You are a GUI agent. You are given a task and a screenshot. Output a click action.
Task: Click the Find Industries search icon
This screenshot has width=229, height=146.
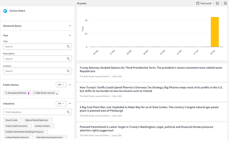[68, 112]
